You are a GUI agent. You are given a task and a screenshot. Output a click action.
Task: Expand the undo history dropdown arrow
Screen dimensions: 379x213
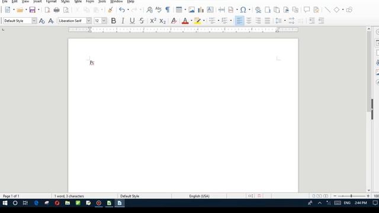pos(128,9)
